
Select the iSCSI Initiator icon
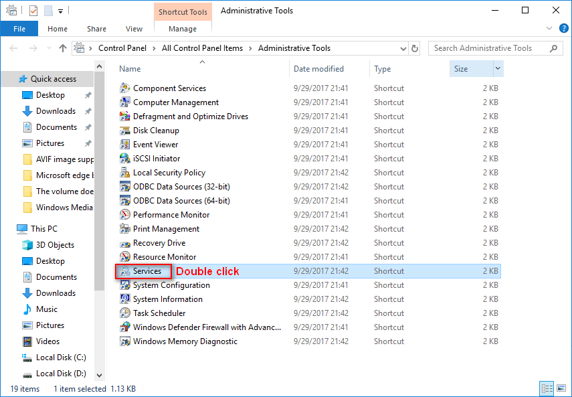(124, 159)
